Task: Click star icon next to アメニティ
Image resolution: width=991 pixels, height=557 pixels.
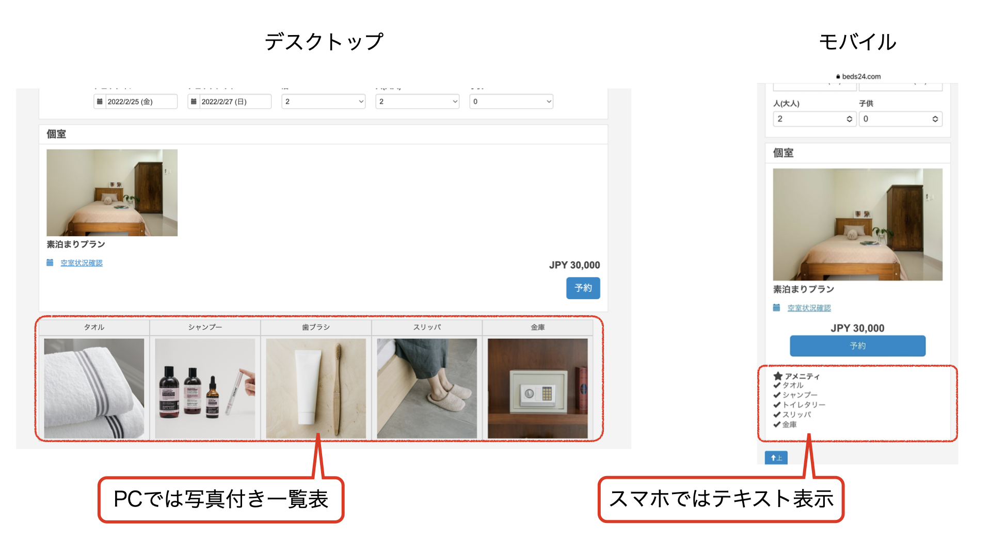Action: (x=778, y=376)
